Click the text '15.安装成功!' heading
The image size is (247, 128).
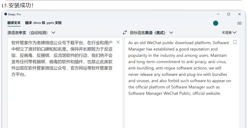point(17,6)
